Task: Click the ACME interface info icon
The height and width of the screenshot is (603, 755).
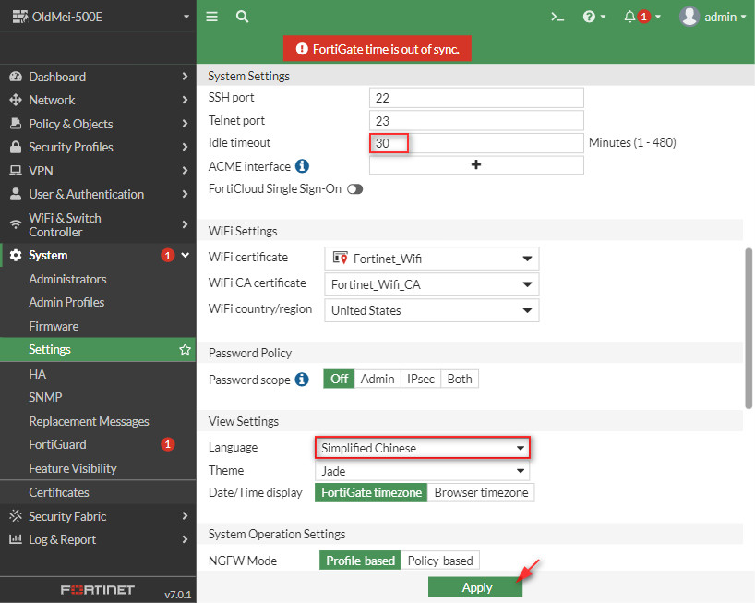Action: point(302,166)
